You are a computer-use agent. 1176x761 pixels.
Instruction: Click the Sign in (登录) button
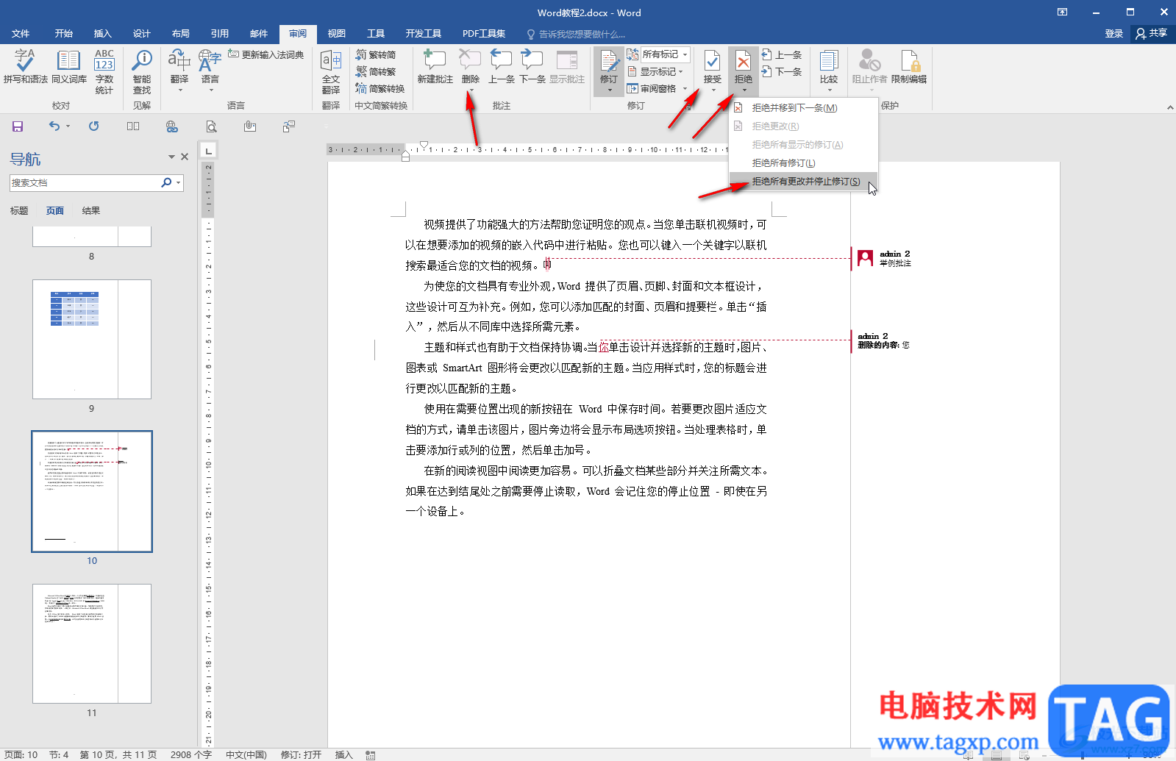[1113, 34]
